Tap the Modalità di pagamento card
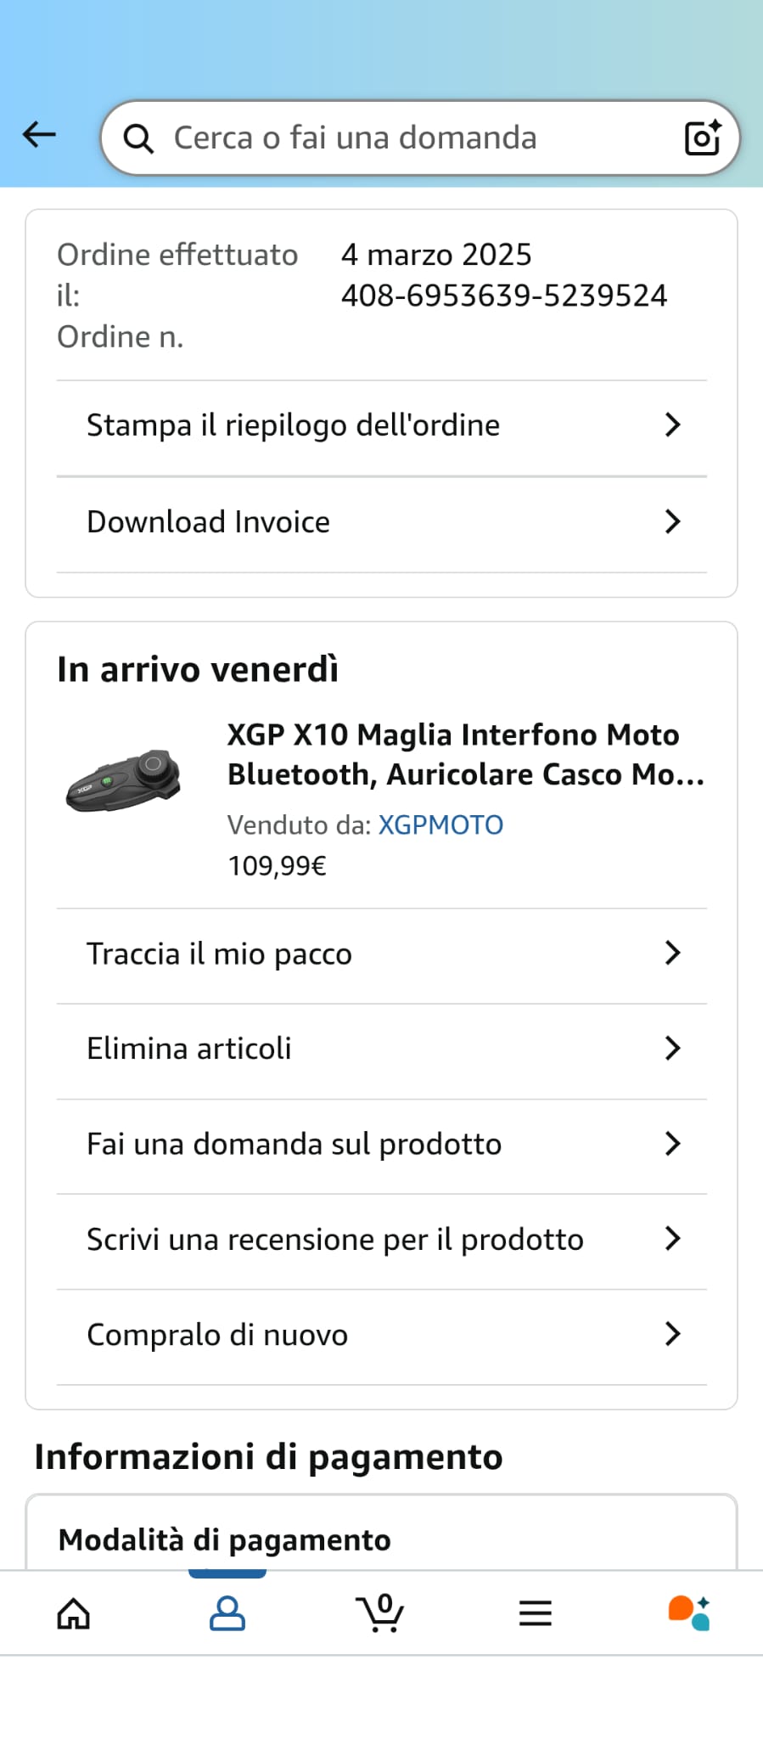763x1739 pixels. click(x=381, y=1533)
